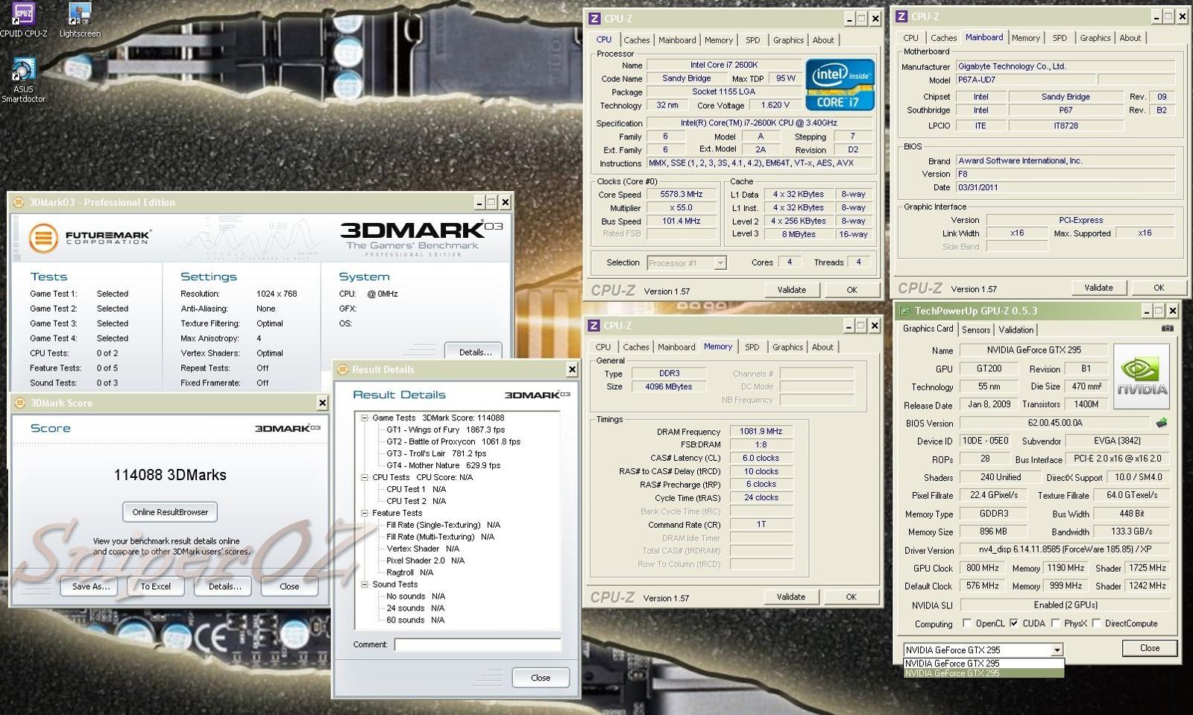Select GT4 - Mother Nature result row
This screenshot has height=715, width=1193.
point(444,466)
